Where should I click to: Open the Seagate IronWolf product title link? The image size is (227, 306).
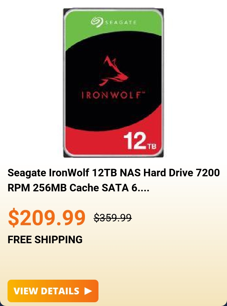tap(113, 180)
